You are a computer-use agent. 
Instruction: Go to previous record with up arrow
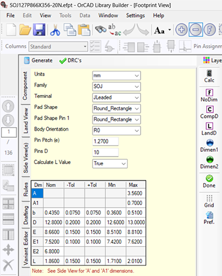pyautogui.click(x=8, y=106)
